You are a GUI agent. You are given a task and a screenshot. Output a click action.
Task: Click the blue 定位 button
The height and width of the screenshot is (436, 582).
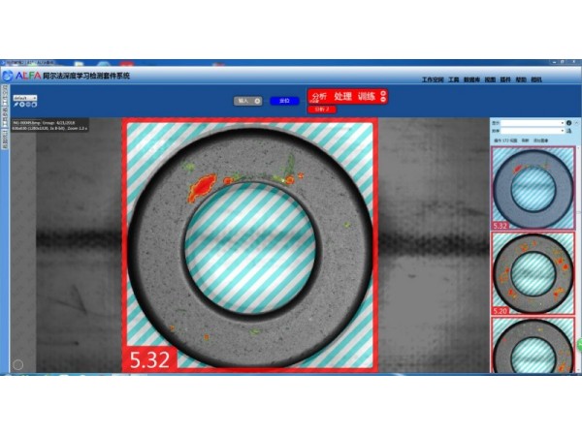pyautogui.click(x=285, y=100)
